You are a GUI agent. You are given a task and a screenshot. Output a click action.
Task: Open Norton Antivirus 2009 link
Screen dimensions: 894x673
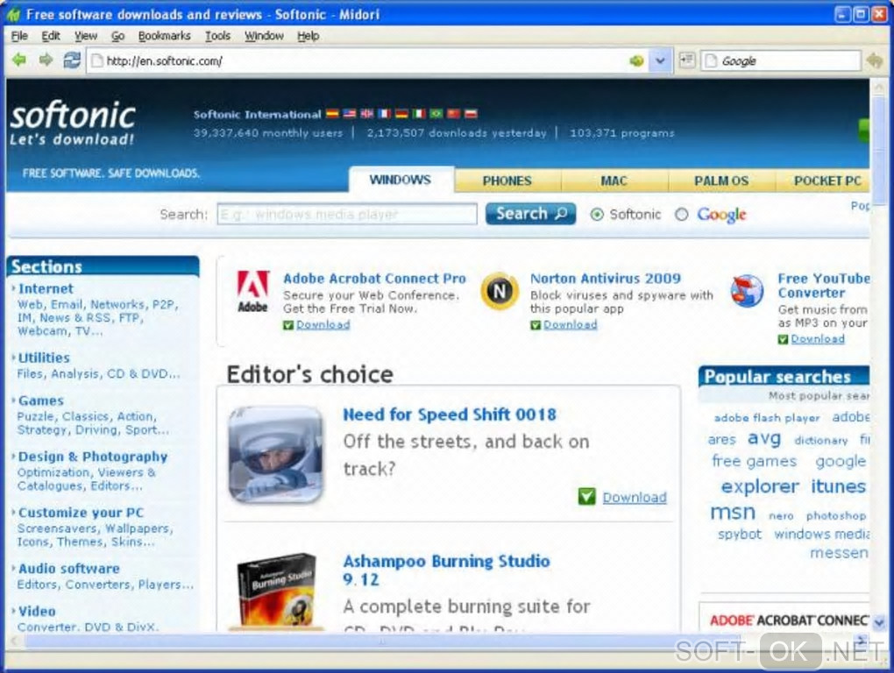(x=606, y=278)
